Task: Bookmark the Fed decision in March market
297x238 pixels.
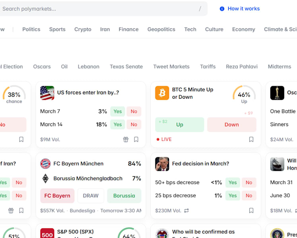Action: tap(251, 211)
